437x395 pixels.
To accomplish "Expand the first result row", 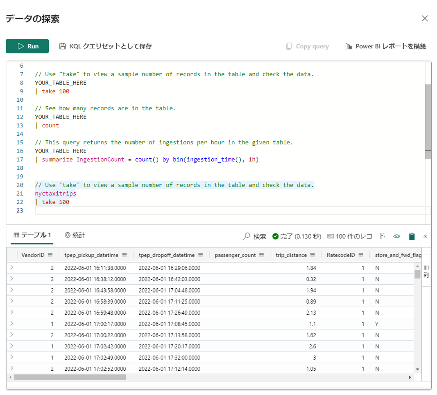I will point(11,267).
